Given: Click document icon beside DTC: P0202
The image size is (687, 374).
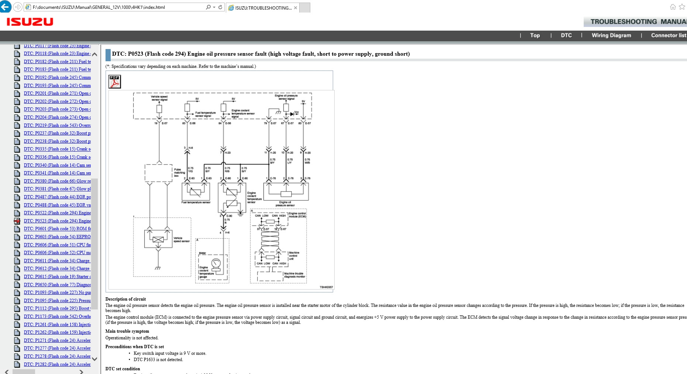Looking at the screenshot, I should click(17, 101).
